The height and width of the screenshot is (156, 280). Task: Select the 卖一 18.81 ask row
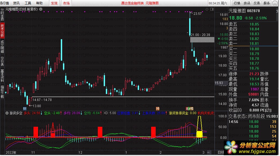(x=253, y=43)
